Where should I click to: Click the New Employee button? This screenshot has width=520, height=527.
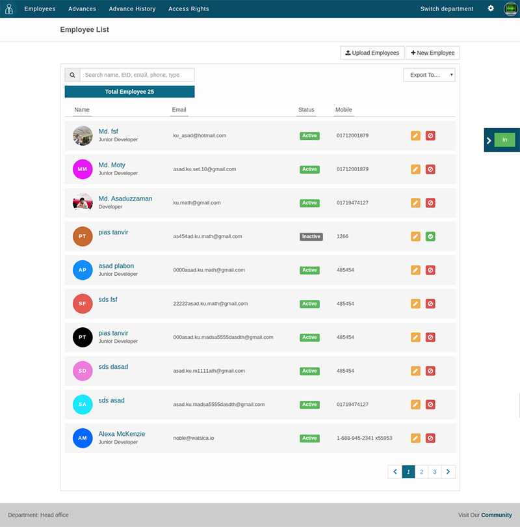(x=432, y=53)
